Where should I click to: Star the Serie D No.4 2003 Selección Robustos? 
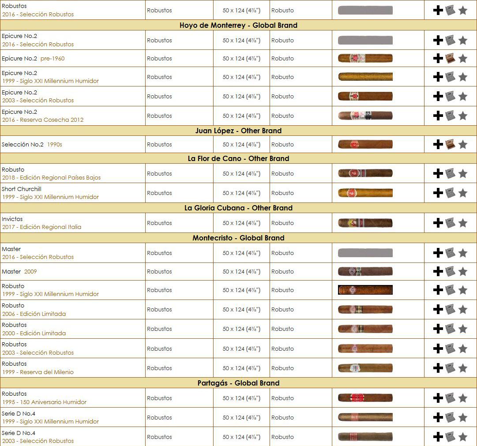click(x=463, y=437)
